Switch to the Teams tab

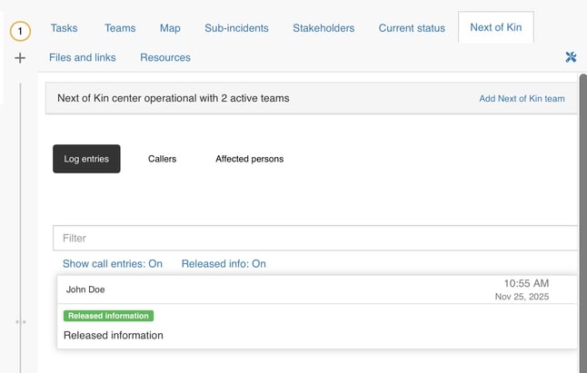(120, 28)
